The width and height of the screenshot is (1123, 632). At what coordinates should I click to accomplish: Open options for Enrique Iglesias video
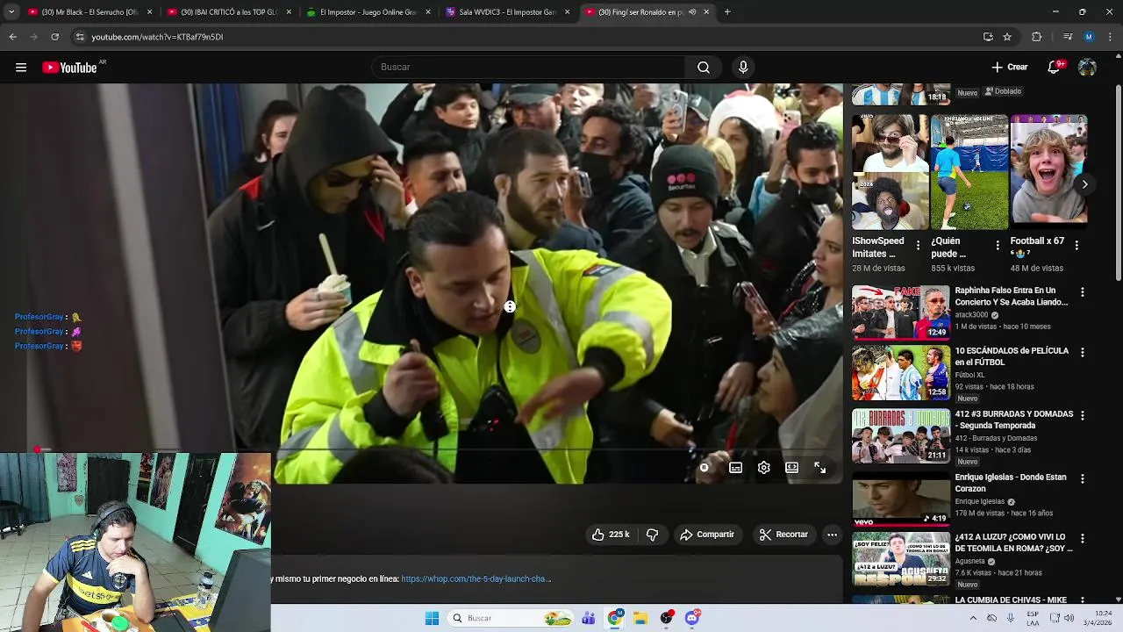pos(1082,479)
